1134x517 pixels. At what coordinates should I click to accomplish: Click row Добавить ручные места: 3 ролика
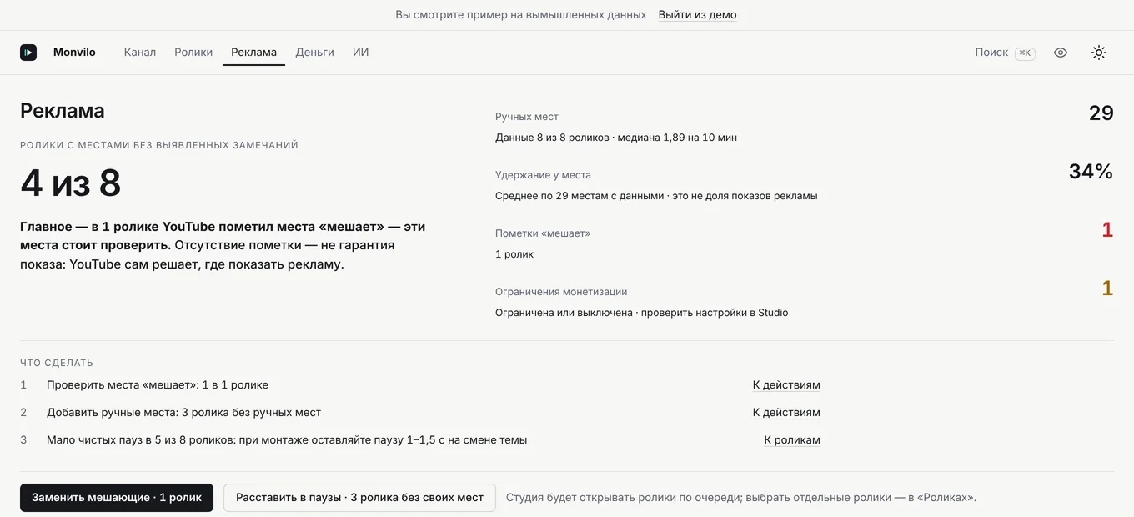[420, 413]
